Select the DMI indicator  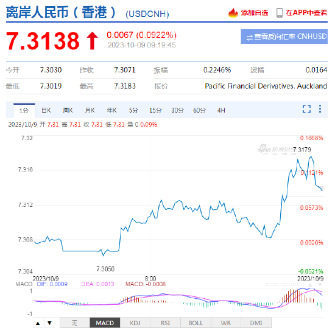[x=256, y=323]
